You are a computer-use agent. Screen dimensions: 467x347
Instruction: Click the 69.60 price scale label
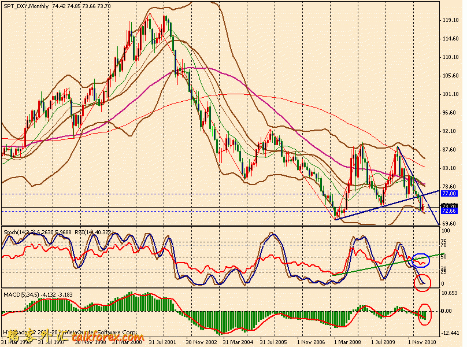tap(450, 223)
